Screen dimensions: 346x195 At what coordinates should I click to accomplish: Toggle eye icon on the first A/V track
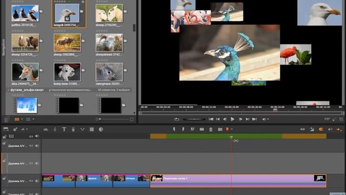pos(31,146)
